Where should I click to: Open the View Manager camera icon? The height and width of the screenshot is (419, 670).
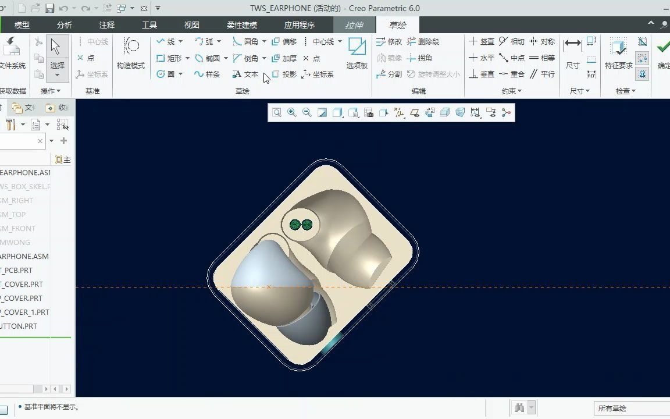point(368,112)
